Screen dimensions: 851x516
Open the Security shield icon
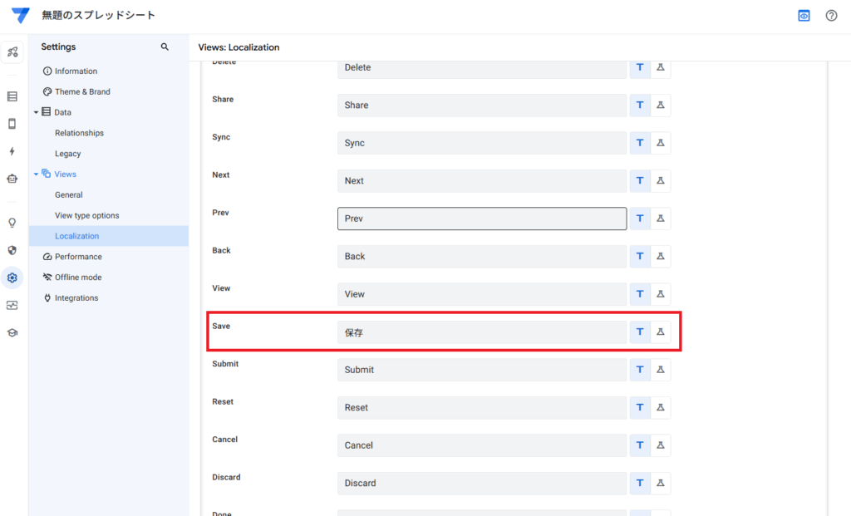pos(12,250)
